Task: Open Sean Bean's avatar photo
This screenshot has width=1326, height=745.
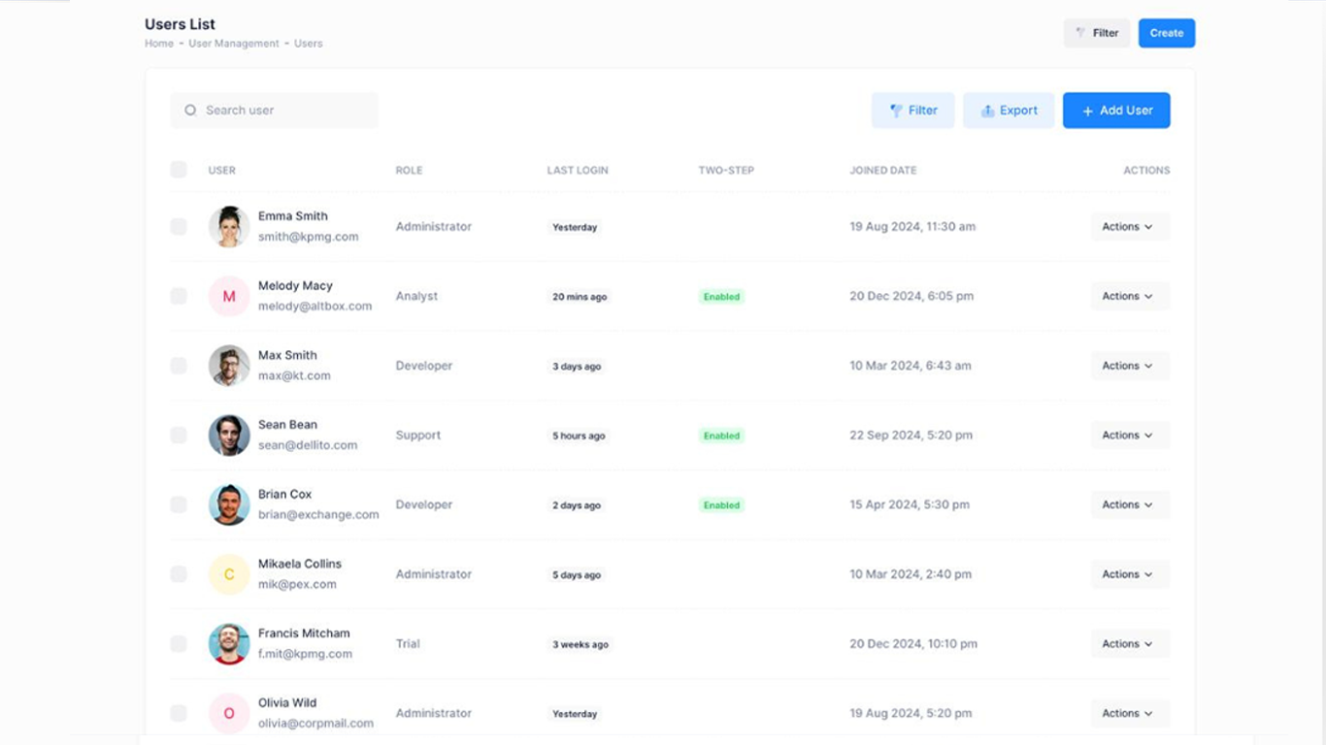Action: [x=229, y=436]
